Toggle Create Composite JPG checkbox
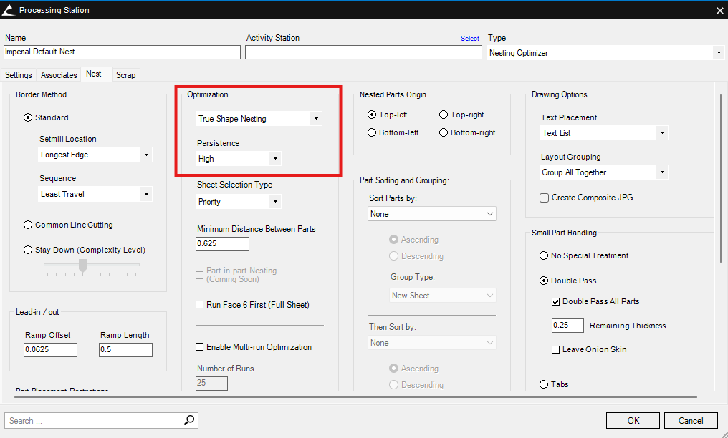This screenshot has height=438, width=728. tap(545, 198)
